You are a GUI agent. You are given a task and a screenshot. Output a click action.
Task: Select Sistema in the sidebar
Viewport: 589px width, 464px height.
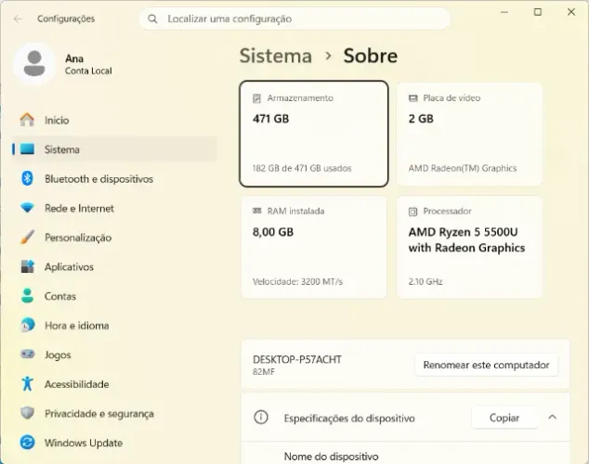point(114,149)
